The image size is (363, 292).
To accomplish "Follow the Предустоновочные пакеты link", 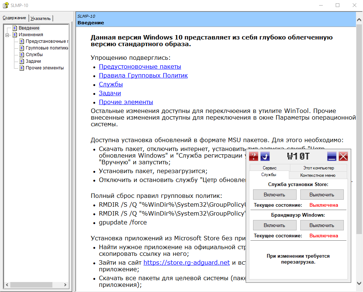I will (140, 67).
